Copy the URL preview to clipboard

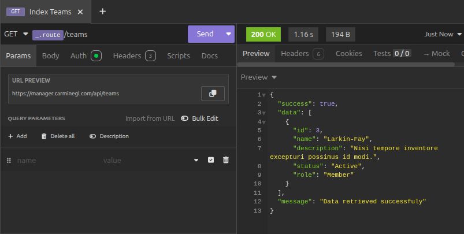[213, 94]
